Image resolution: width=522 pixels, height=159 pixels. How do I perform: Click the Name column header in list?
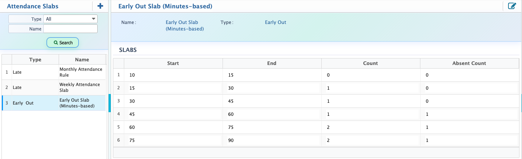(x=82, y=60)
